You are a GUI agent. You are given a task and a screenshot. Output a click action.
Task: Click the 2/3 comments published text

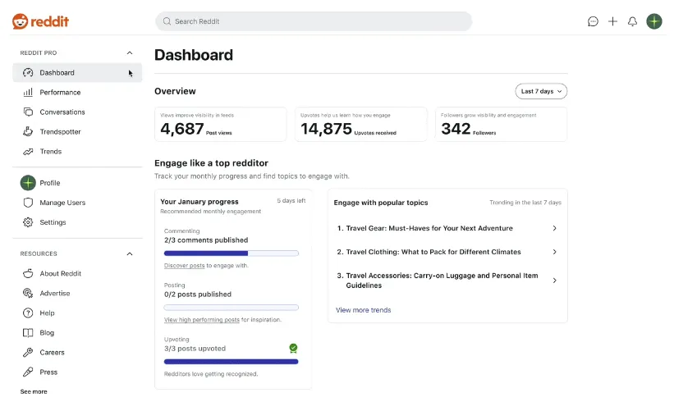206,240
